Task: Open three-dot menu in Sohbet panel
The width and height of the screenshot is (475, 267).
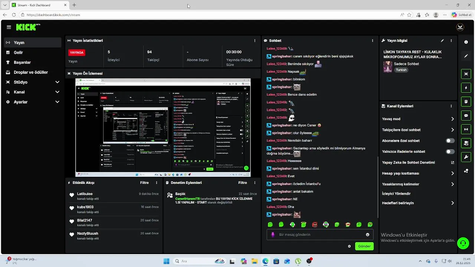Action: tap(373, 40)
